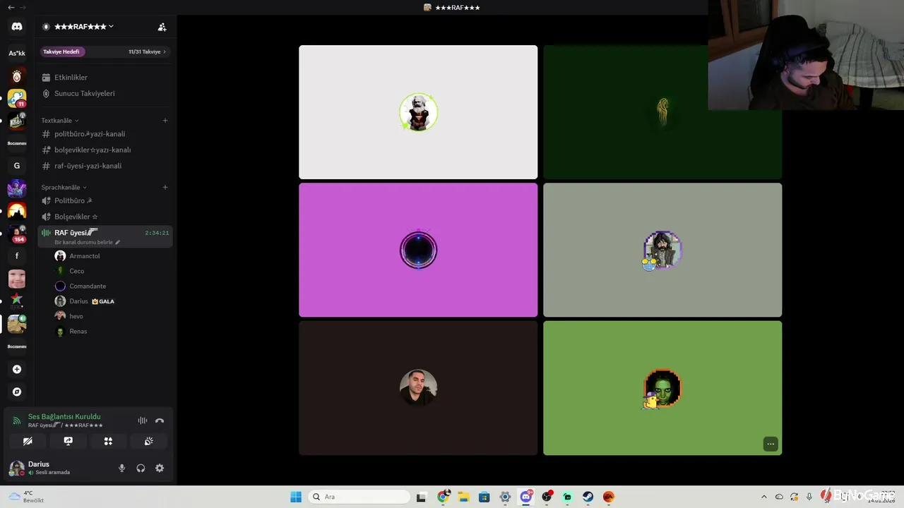Disconnect from voice with phone icon
This screenshot has height=508, width=904.
[160, 421]
